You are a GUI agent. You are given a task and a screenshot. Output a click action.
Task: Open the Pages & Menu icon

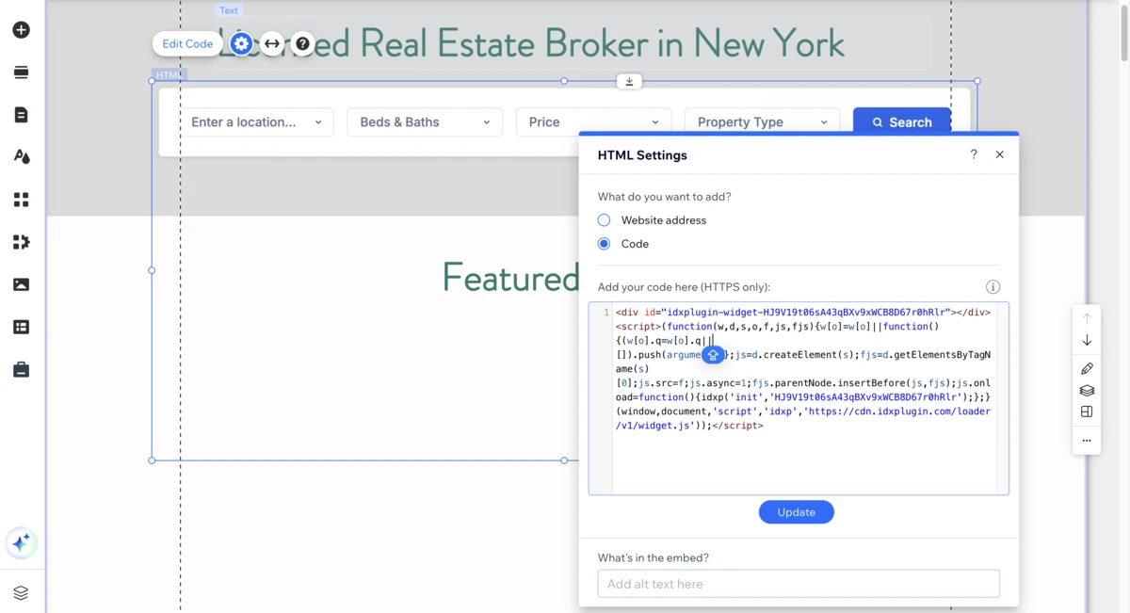pos(21,115)
